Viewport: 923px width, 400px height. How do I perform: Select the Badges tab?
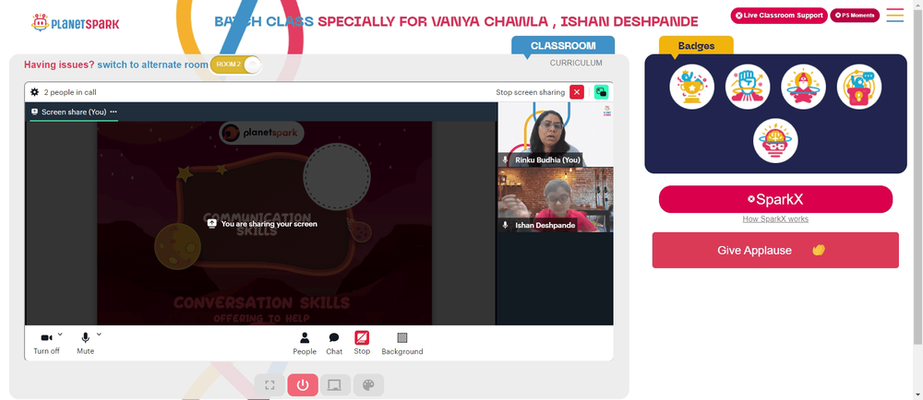(x=696, y=46)
